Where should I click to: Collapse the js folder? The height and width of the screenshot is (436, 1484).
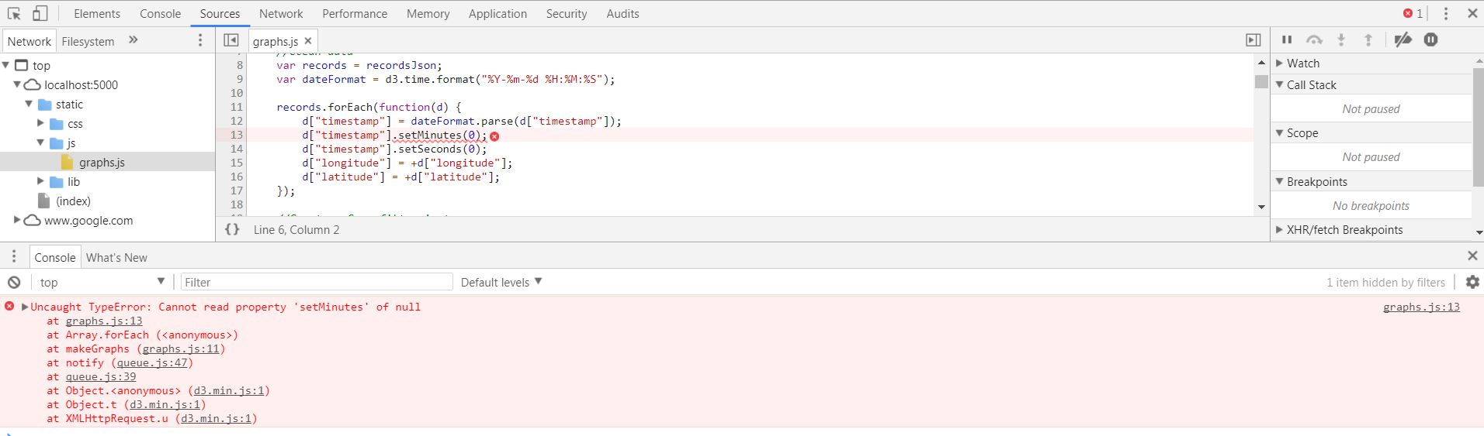[40, 142]
